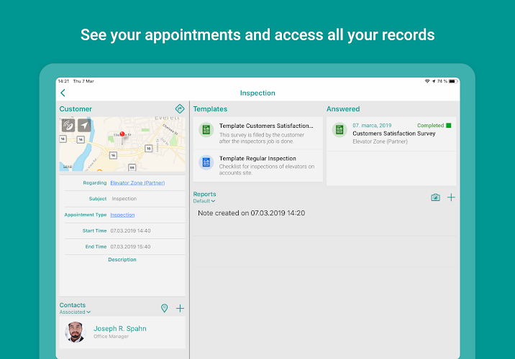515x359 pixels.
Task: Open answered Customers Satisfaction Survey
Action: click(391, 134)
